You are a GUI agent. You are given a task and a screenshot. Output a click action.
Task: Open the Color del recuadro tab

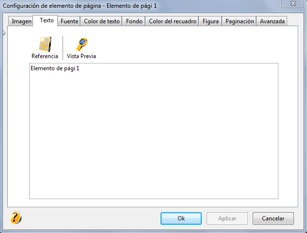[x=173, y=21]
